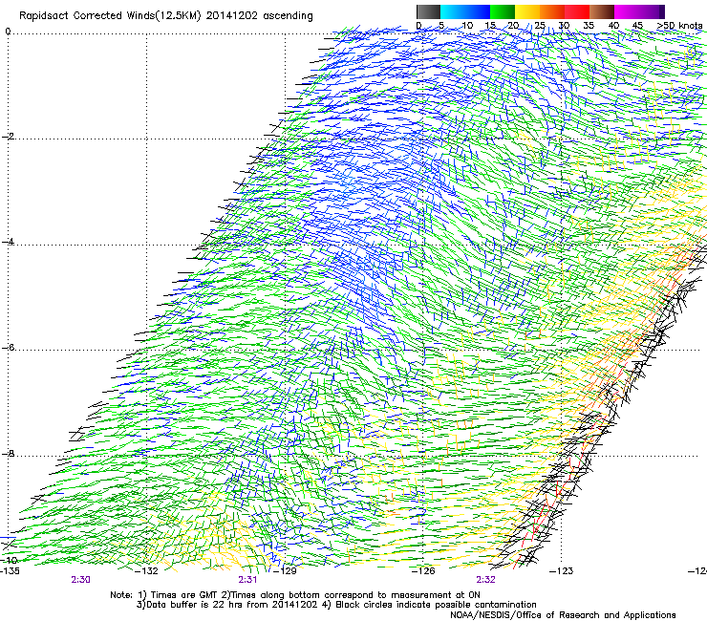
Task: Click latitude label '-4' on left axis
Action: point(8,242)
